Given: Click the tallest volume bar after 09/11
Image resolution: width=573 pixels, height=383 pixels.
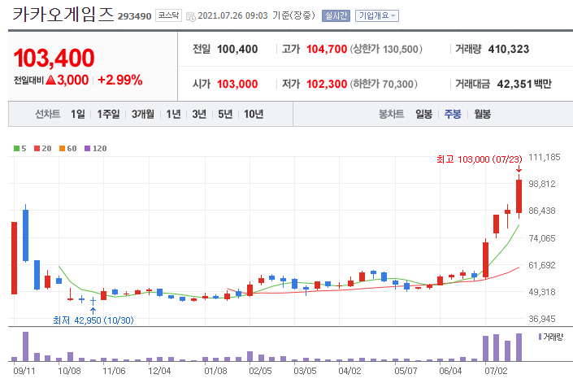Looking at the screenshot, I should coord(25,346).
